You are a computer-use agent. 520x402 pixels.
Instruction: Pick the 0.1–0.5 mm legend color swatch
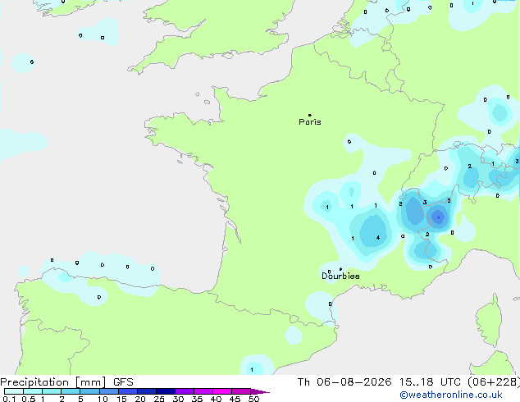click(x=14, y=391)
